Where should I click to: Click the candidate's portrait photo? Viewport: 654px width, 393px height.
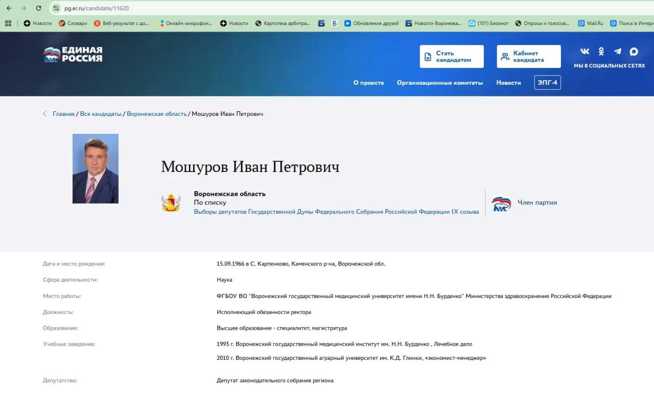(x=95, y=168)
